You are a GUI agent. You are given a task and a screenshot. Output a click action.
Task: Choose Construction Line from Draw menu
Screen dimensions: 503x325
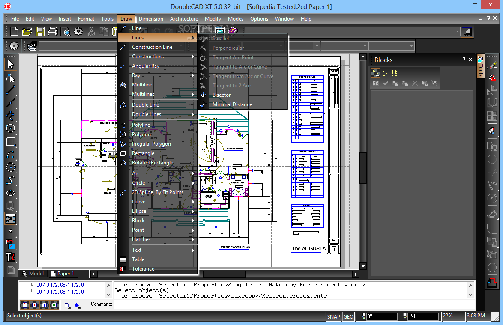pyautogui.click(x=158, y=47)
